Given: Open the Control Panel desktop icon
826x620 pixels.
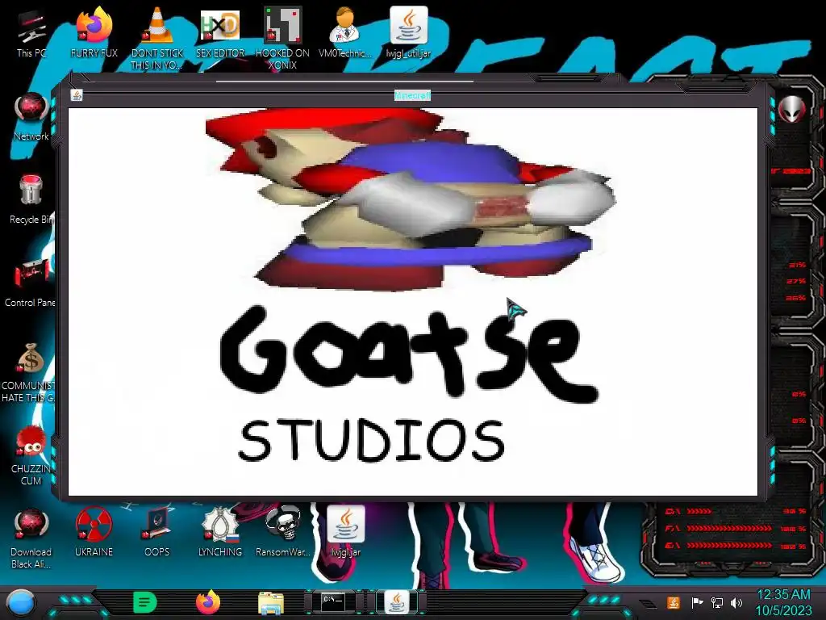Looking at the screenshot, I should click(x=30, y=283).
